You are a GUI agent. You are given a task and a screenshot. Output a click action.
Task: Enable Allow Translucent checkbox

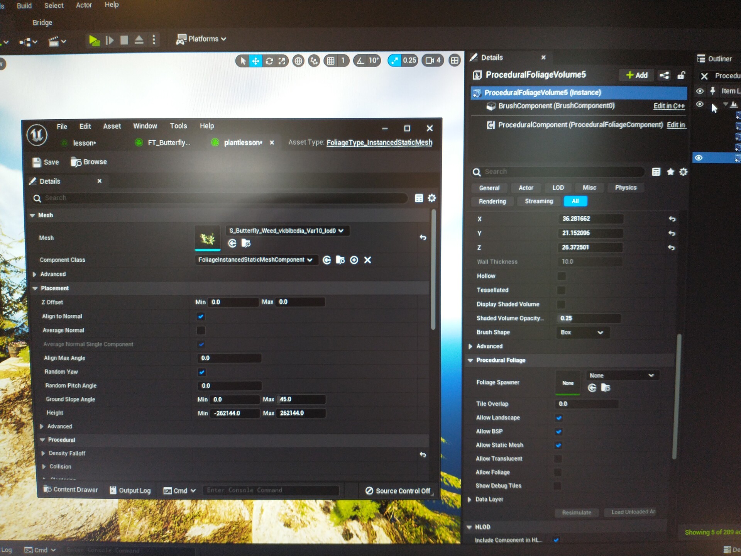[558, 459]
